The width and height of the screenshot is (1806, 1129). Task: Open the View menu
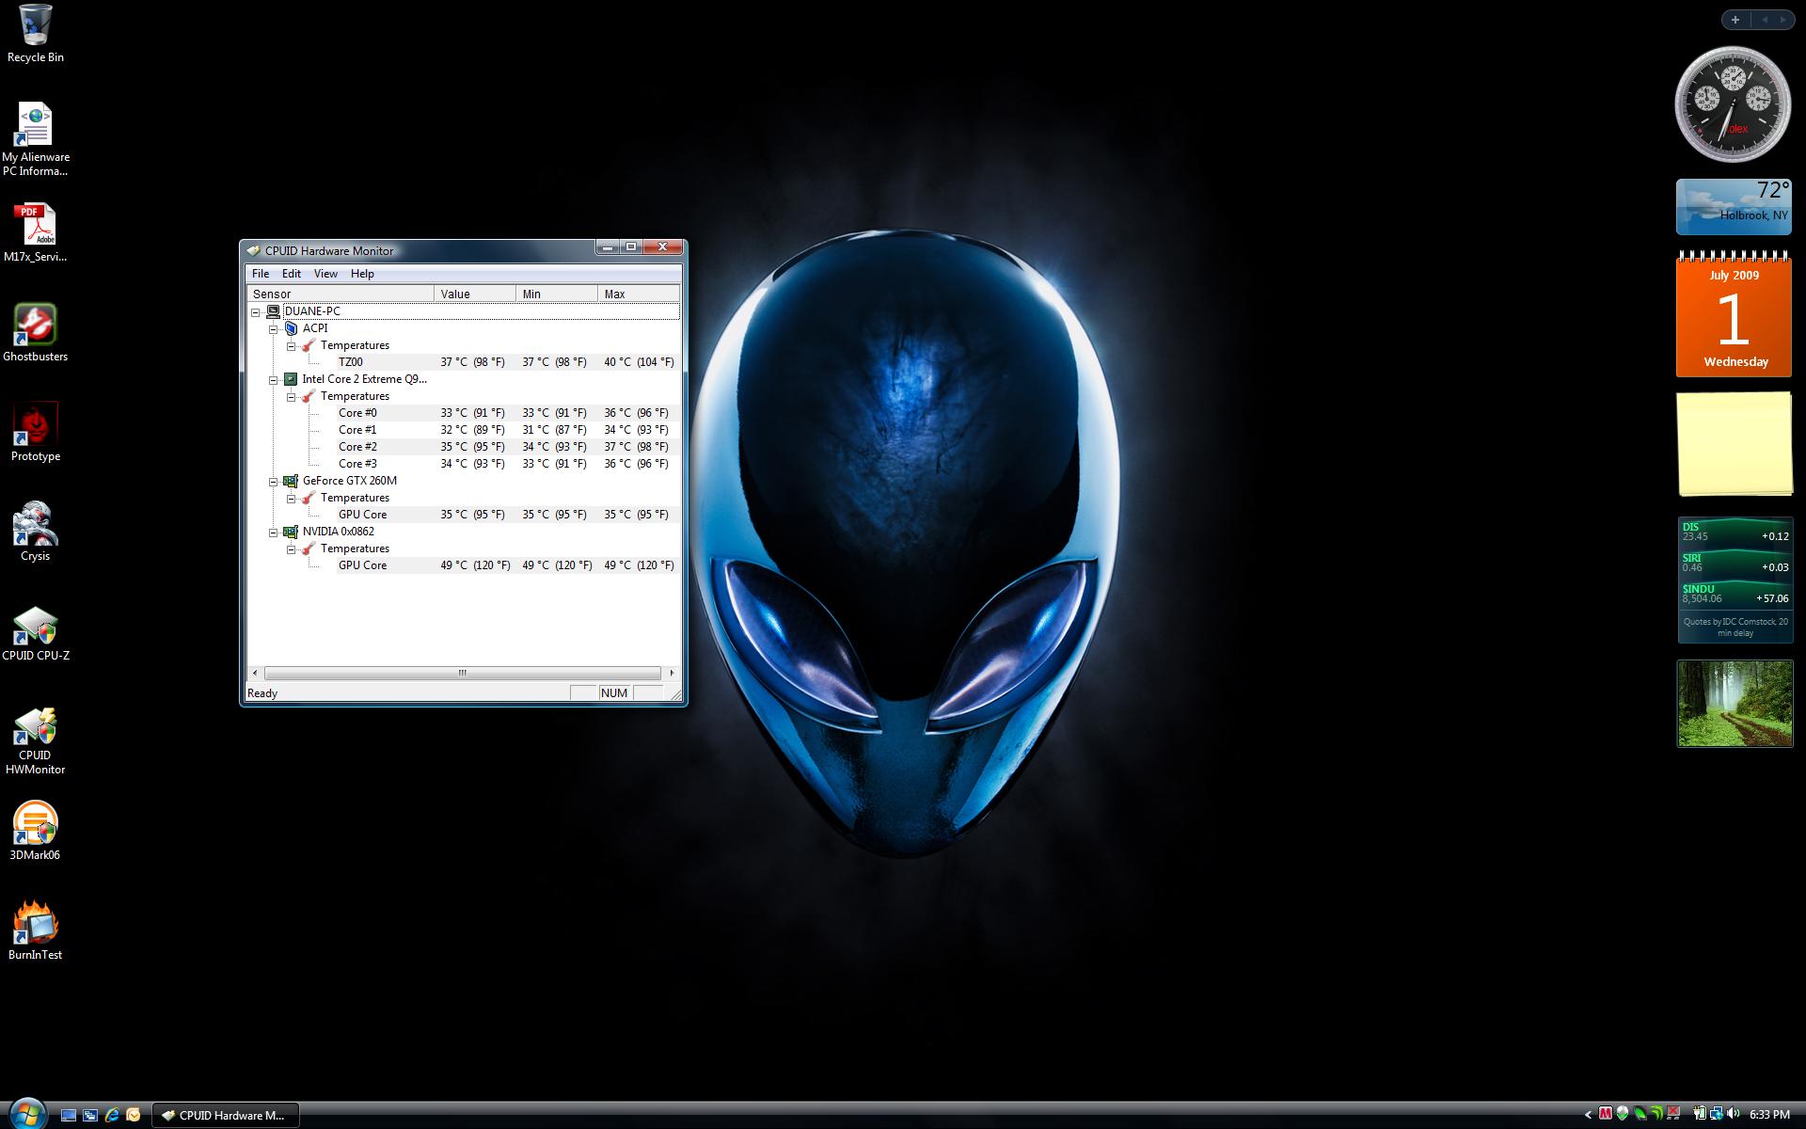click(325, 274)
